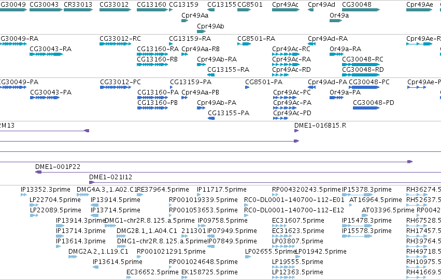This screenshot has width=441, height=280.
Task: Select EST AT16964.5prime
Action: 350,205
